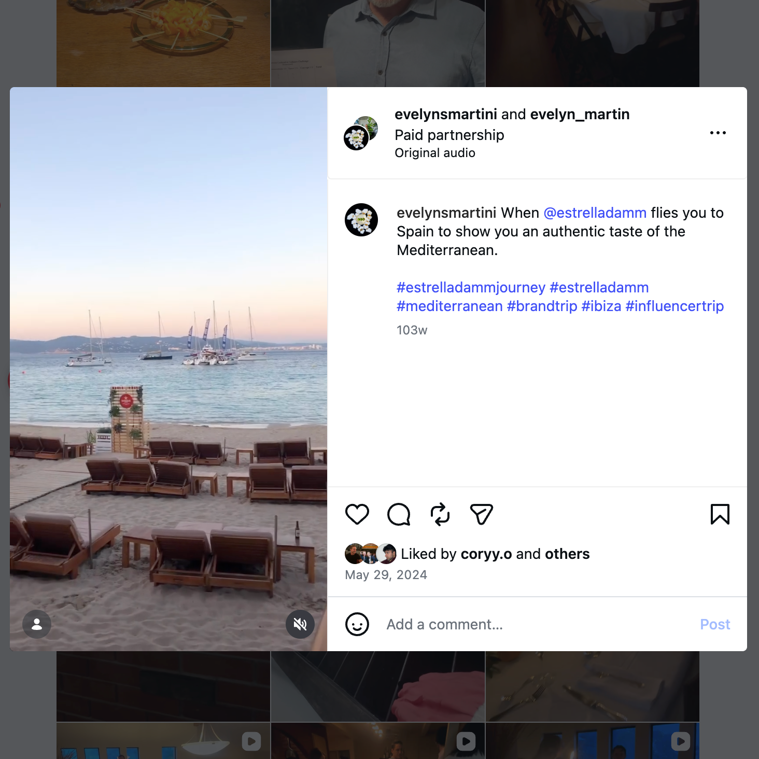Image resolution: width=759 pixels, height=759 pixels.
Task: Open background grid thumbnail of man in shirt
Action: 378,44
